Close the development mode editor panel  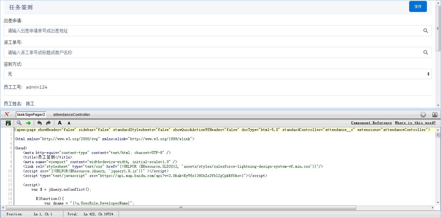pos(423,115)
